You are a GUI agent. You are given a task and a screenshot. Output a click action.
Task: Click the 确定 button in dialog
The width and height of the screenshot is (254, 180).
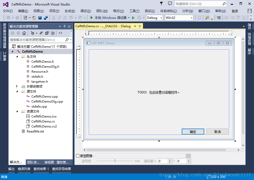[x=193, y=132]
